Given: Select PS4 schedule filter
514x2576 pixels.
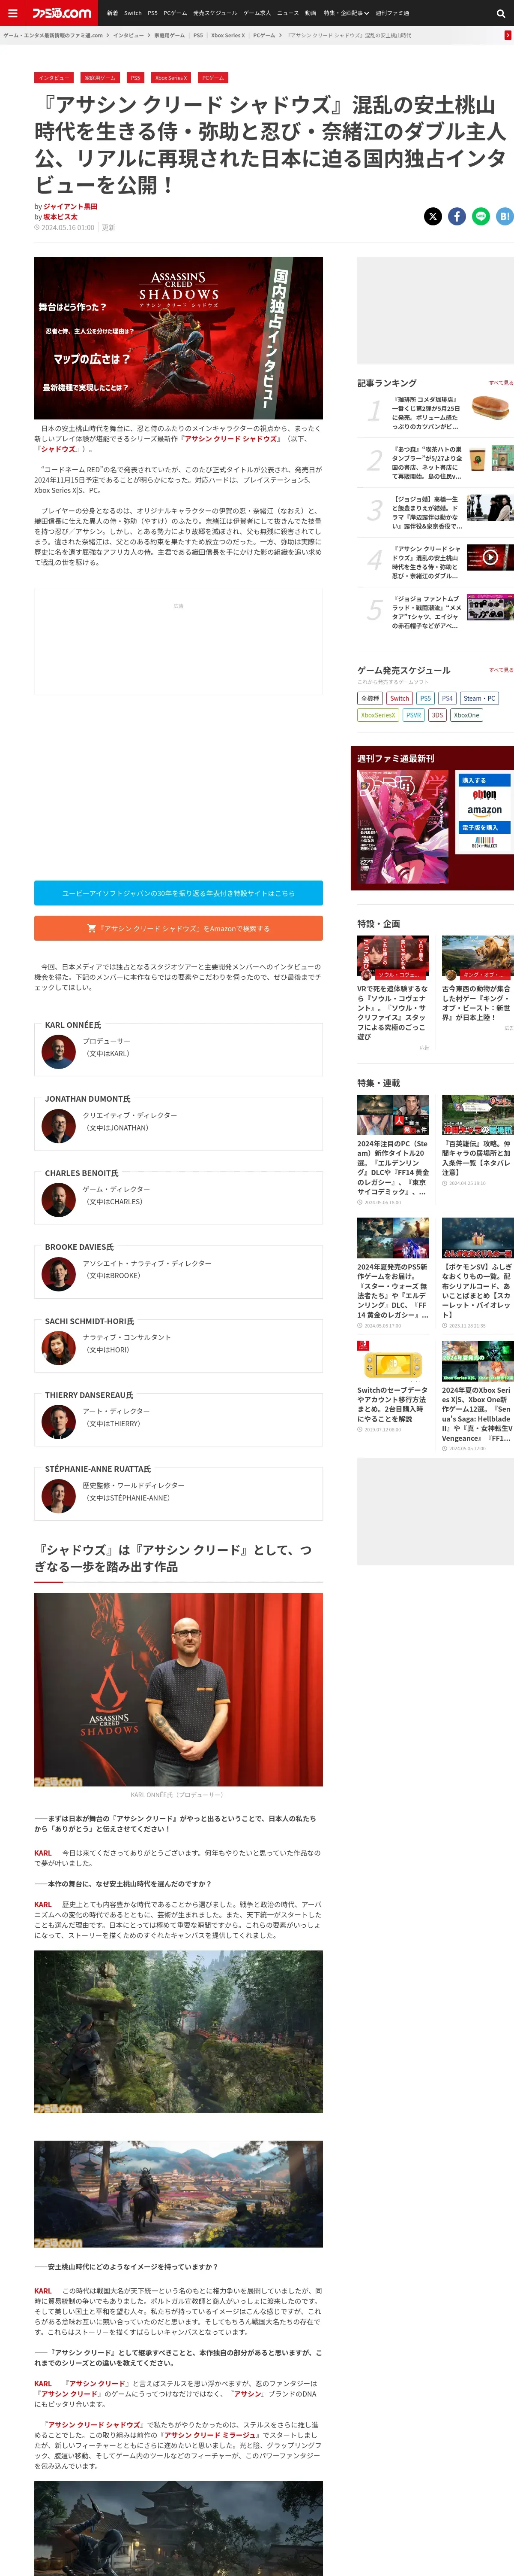Looking at the screenshot, I should coord(446,698).
